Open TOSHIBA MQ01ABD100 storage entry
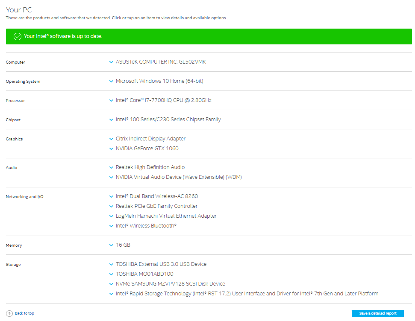Screen dimensions: 415x321 144,274
